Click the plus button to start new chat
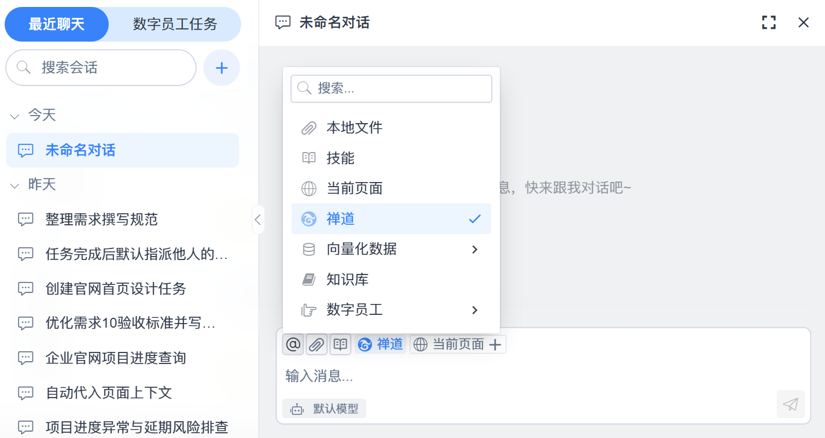This screenshot has height=438, width=825. coord(222,68)
